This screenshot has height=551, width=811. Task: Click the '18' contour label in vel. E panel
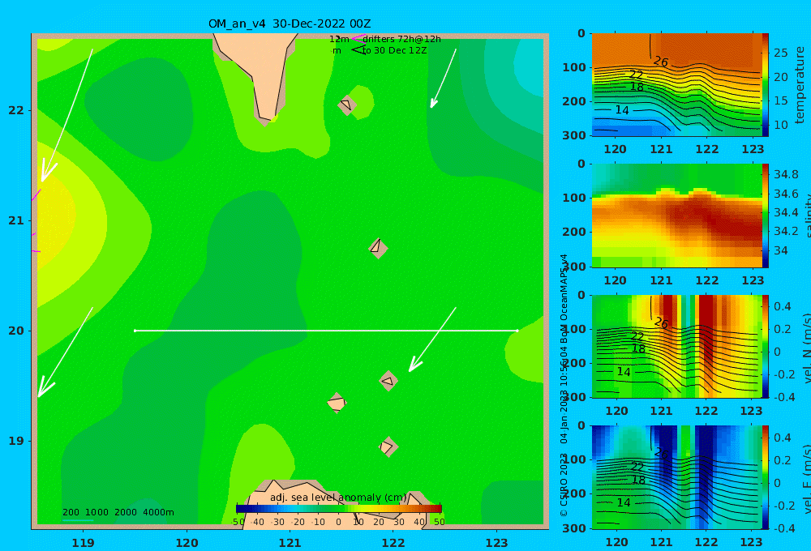[x=639, y=480]
